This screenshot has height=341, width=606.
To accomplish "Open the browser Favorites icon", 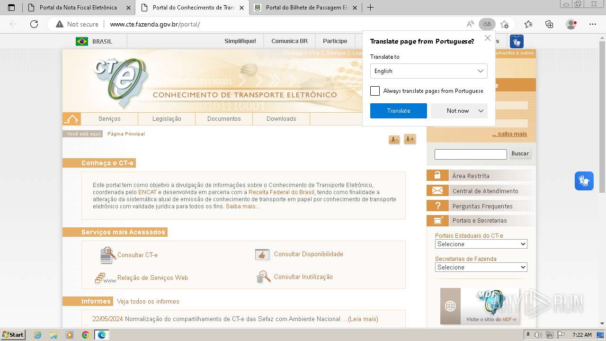I will (528, 24).
